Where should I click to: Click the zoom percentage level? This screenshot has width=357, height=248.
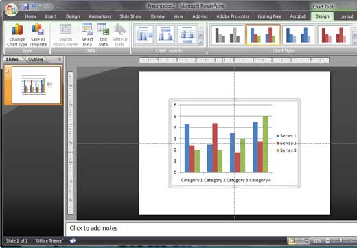(317, 241)
